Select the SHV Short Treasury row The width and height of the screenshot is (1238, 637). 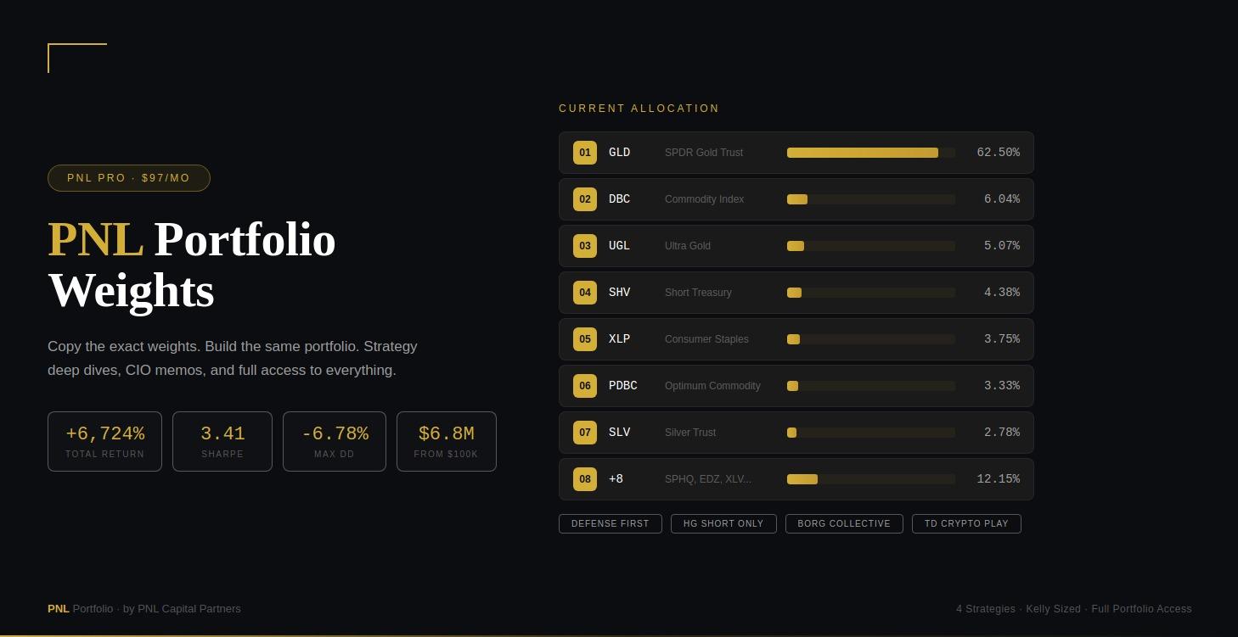[796, 293]
